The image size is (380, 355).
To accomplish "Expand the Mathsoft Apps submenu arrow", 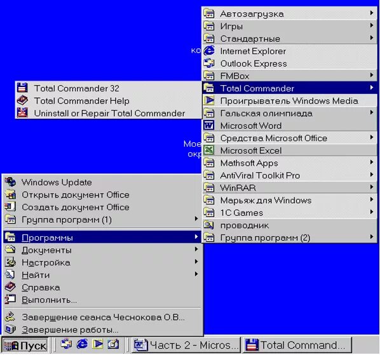I will click(x=372, y=162).
